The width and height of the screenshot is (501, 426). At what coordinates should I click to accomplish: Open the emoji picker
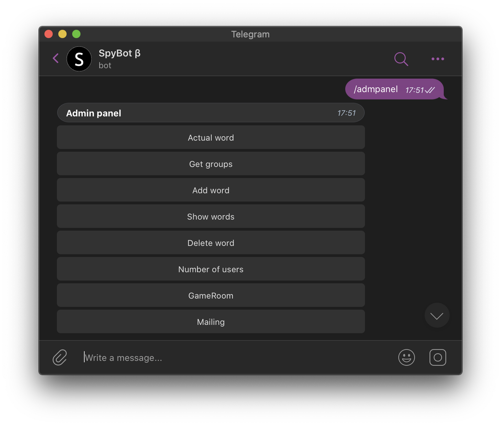point(407,357)
